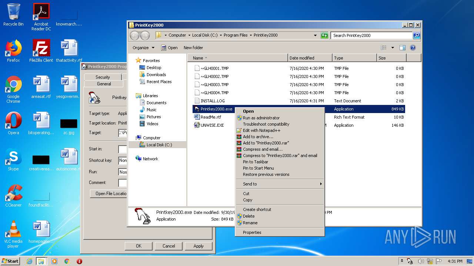Click Target field in Properties

(x=123, y=133)
